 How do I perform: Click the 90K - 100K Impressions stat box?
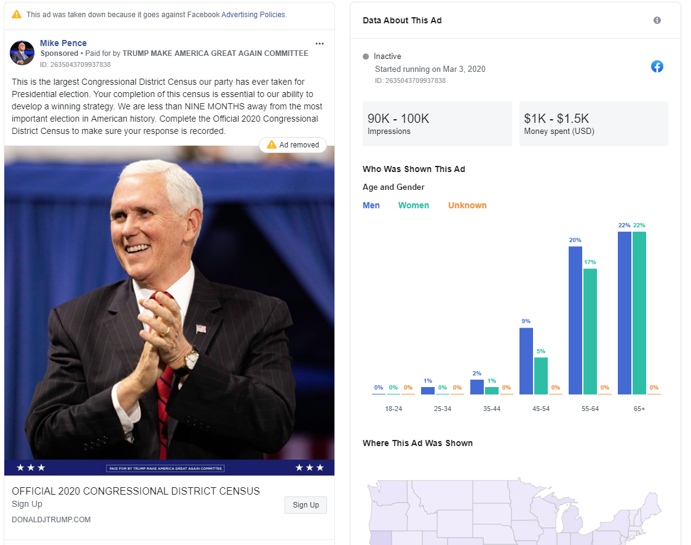pos(437,124)
